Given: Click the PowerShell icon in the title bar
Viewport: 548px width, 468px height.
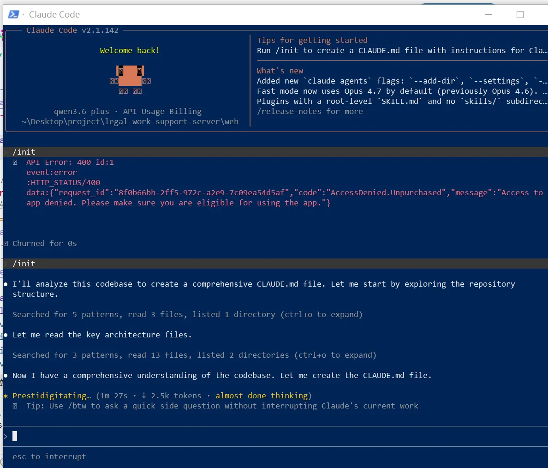Looking at the screenshot, I should 14,14.
